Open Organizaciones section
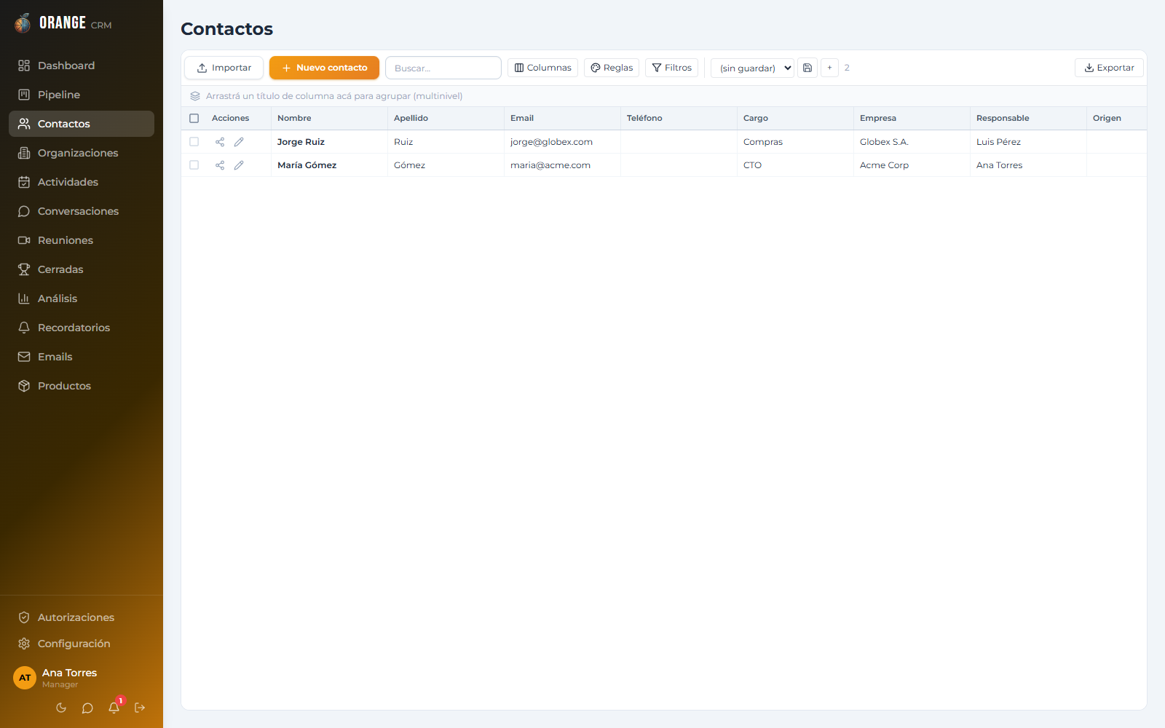Screen dimensions: 1165x728 pos(82,153)
